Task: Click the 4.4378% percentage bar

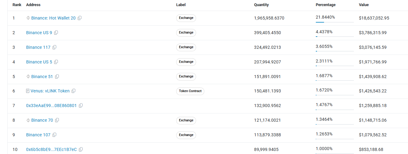Action: pos(335,37)
